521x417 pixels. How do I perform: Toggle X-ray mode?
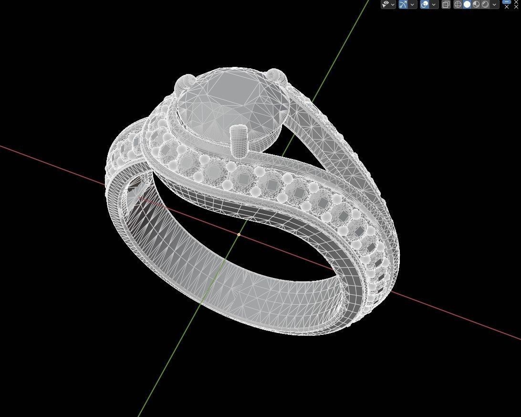(x=446, y=4)
